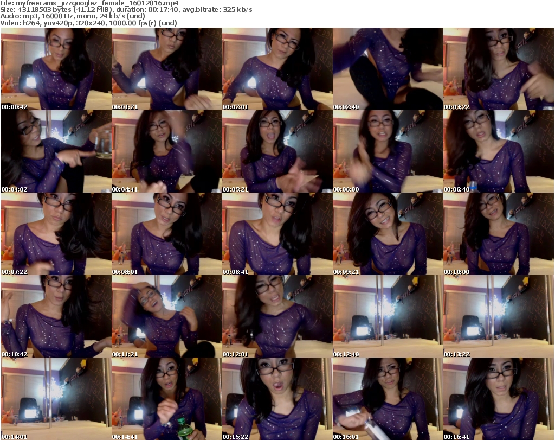
Task: Click the Audio mp3 info line
Action: 73,16
